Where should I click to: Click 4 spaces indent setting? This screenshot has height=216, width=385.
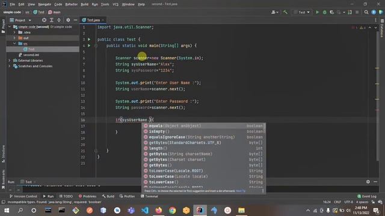(362, 202)
